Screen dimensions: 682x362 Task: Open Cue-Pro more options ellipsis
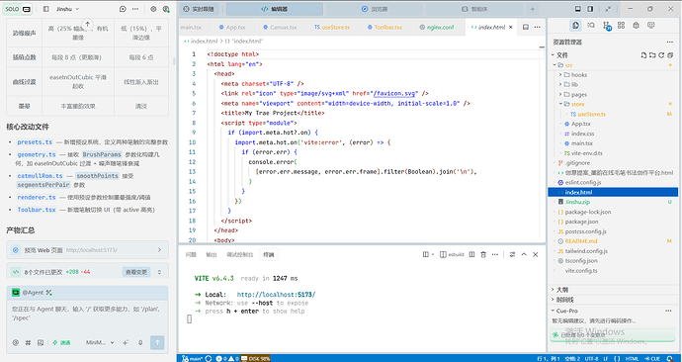[668, 311]
